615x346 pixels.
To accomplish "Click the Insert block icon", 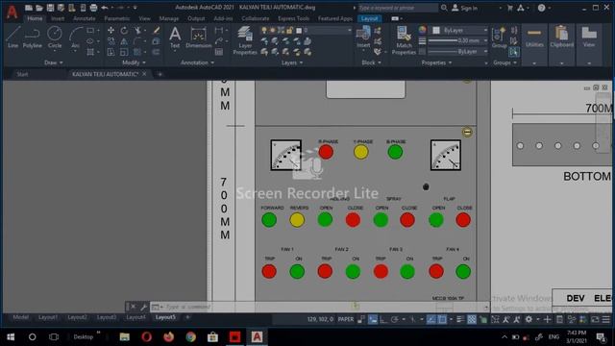I will tap(363, 37).
